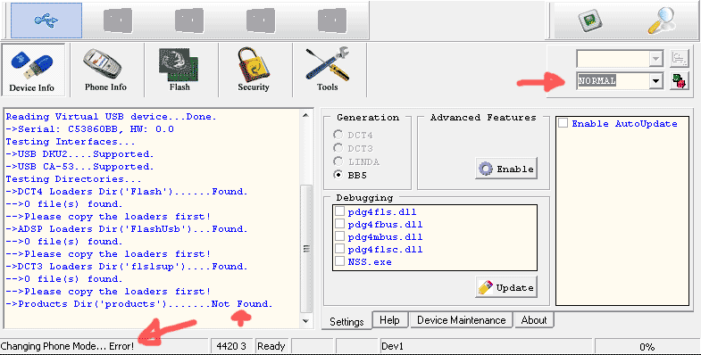Image resolution: width=701 pixels, height=355 pixels.
Task: Click the icon button beside the empty combo box
Action: click(680, 59)
